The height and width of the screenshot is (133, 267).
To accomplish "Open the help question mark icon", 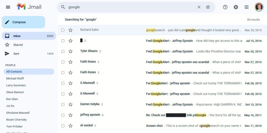I will 225,7.
